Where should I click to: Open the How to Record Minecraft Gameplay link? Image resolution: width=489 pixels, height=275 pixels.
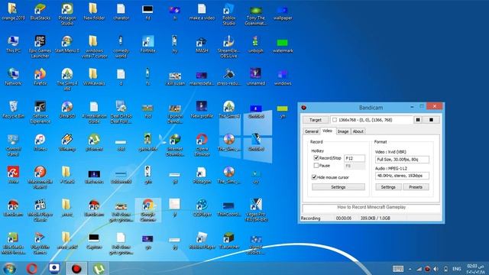371,207
